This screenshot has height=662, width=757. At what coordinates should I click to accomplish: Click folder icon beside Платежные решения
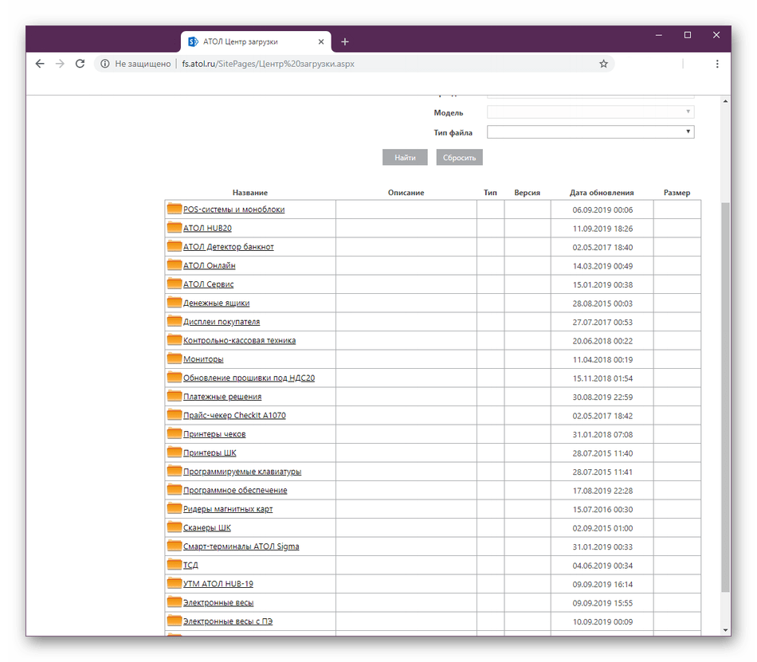[x=175, y=396]
